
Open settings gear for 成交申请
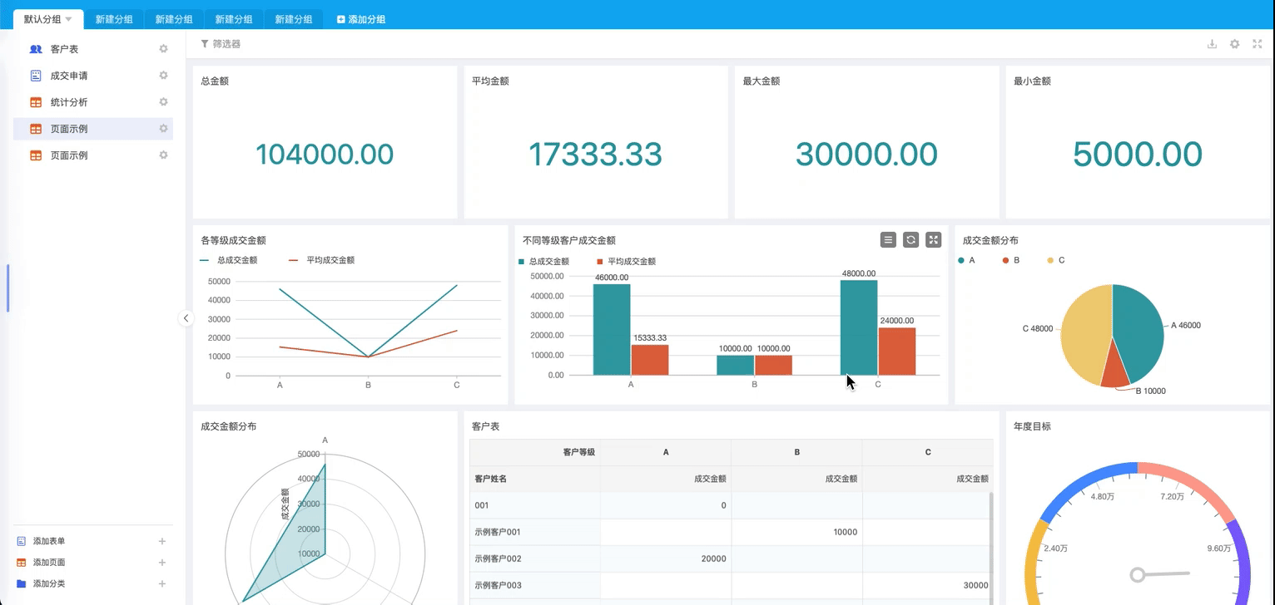(x=164, y=76)
